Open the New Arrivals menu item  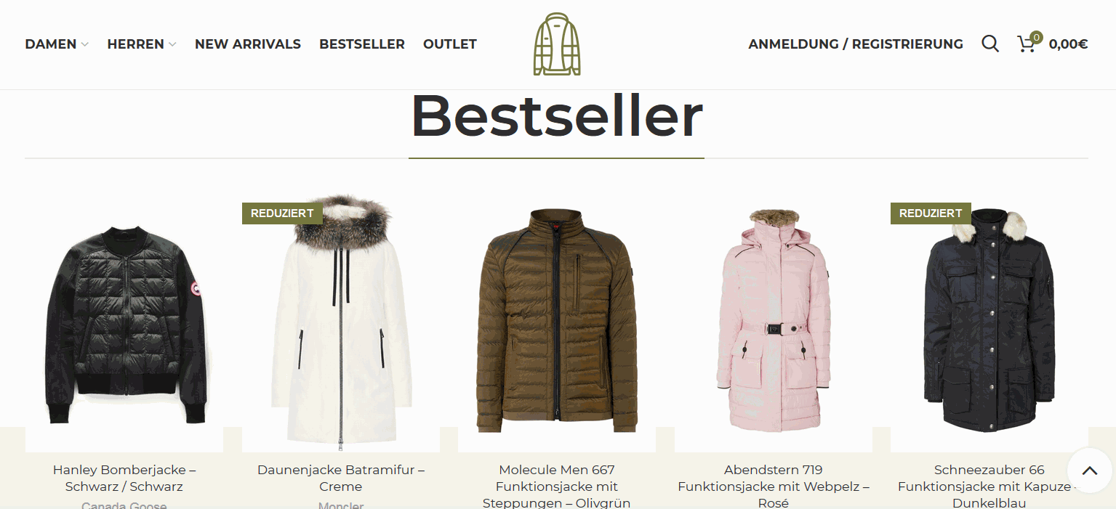(248, 44)
